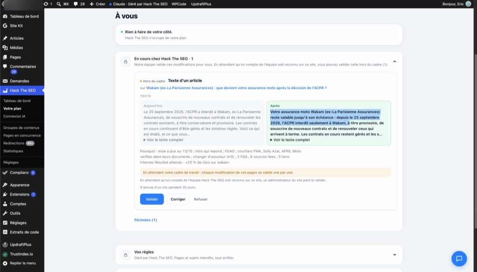Open Claude - Géré par Hack The SEO menu

(138, 4)
